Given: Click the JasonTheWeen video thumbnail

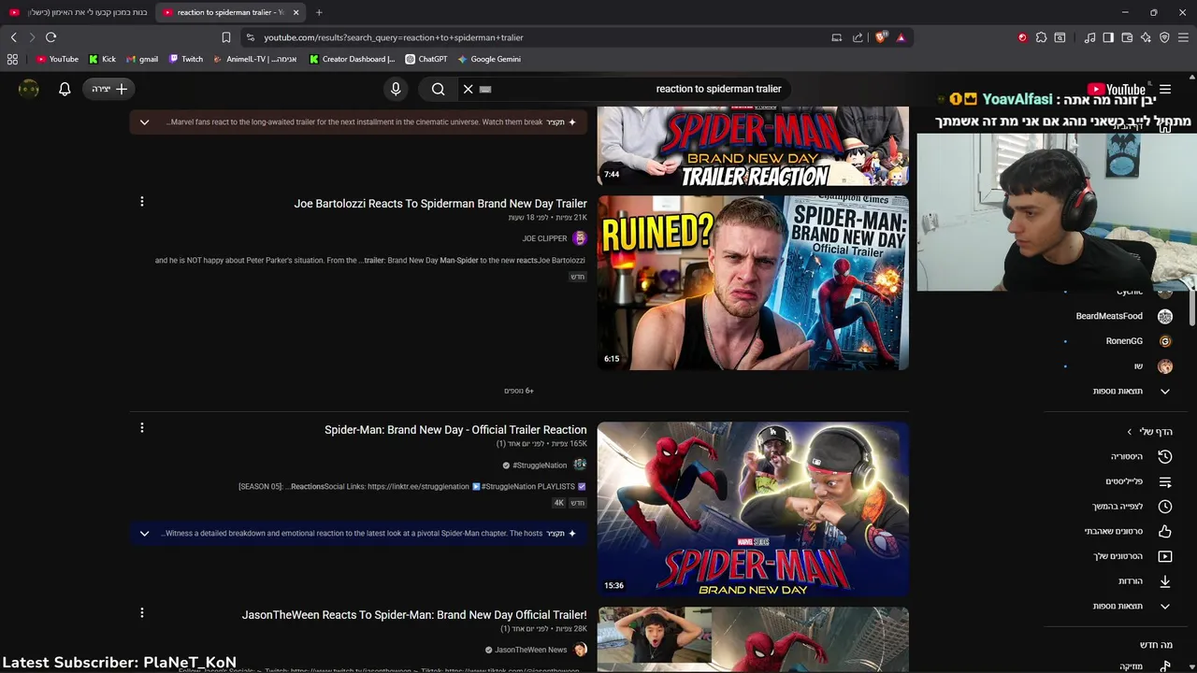Looking at the screenshot, I should coord(753,640).
